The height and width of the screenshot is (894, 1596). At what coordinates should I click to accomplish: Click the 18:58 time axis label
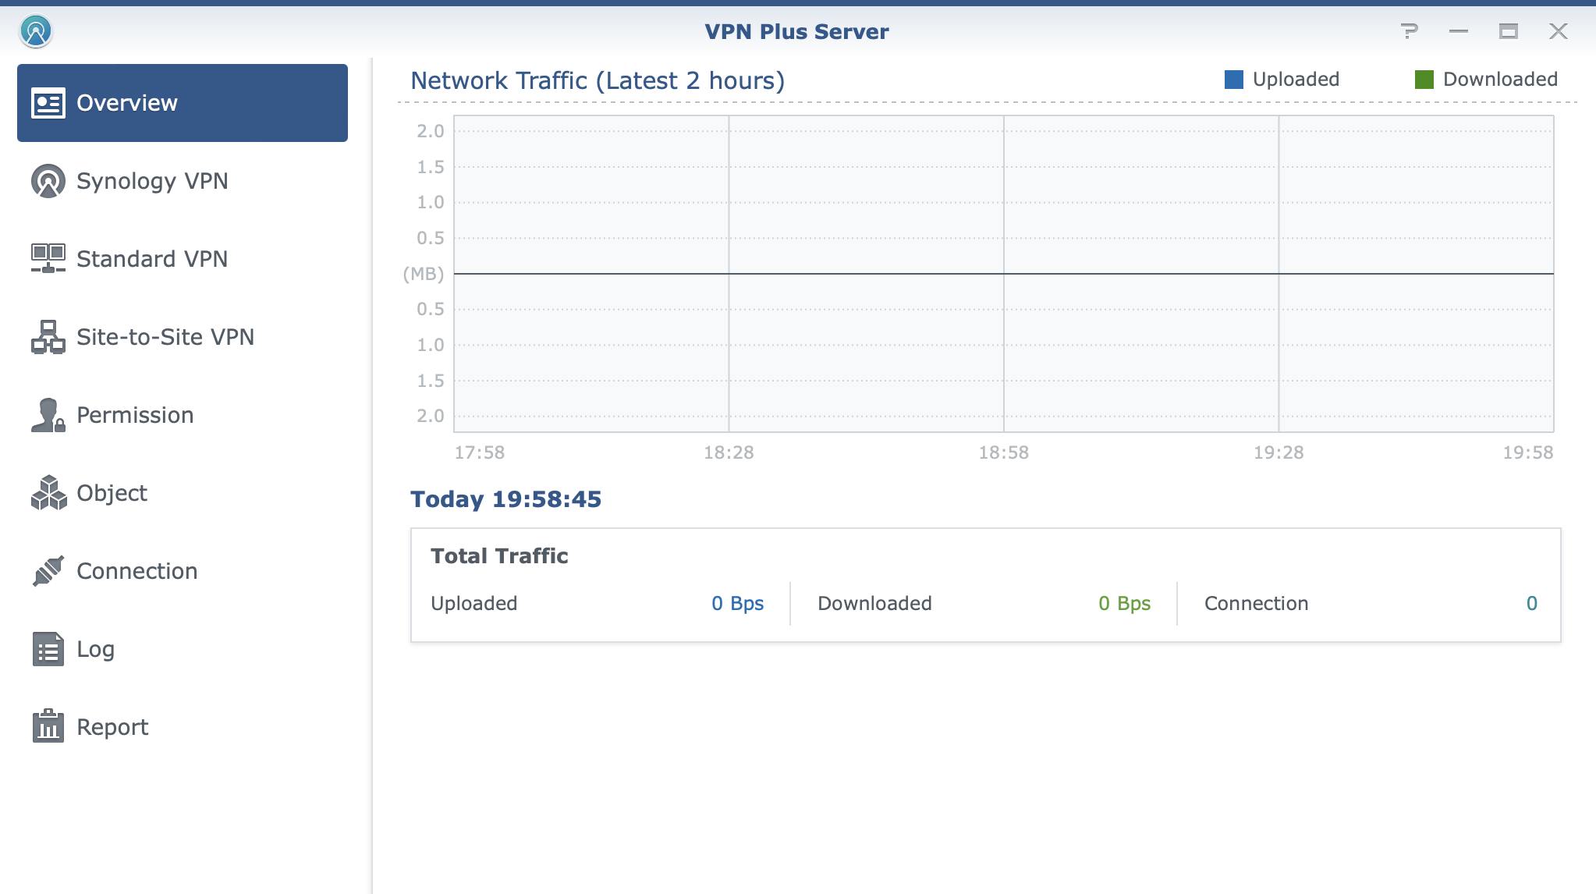point(1004,452)
